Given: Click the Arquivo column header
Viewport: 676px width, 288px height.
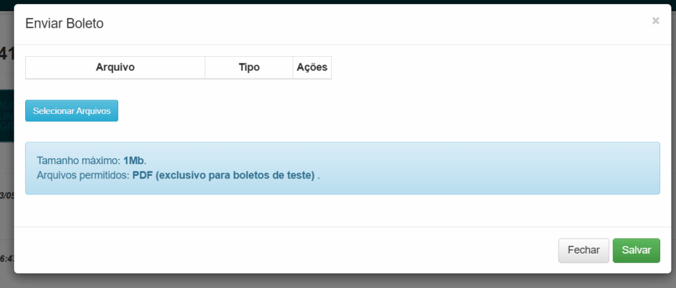Looking at the screenshot, I should pyautogui.click(x=115, y=67).
